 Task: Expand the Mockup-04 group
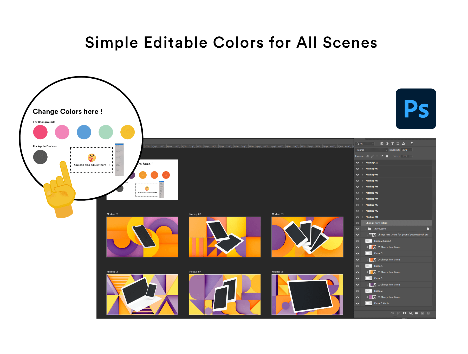pos(362,199)
